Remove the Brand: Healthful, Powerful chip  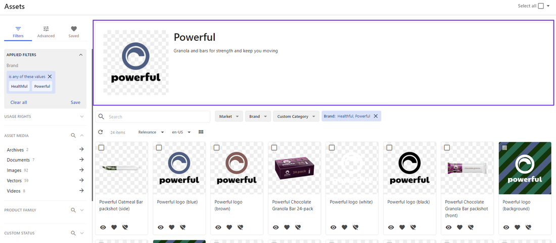click(376, 116)
